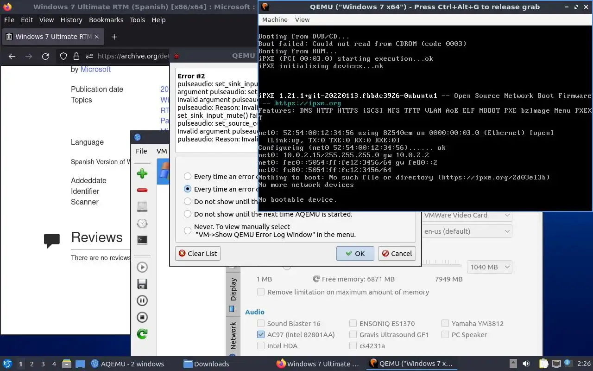This screenshot has height=371, width=593.
Task: Click the clipboard tray icon
Action: point(543,364)
